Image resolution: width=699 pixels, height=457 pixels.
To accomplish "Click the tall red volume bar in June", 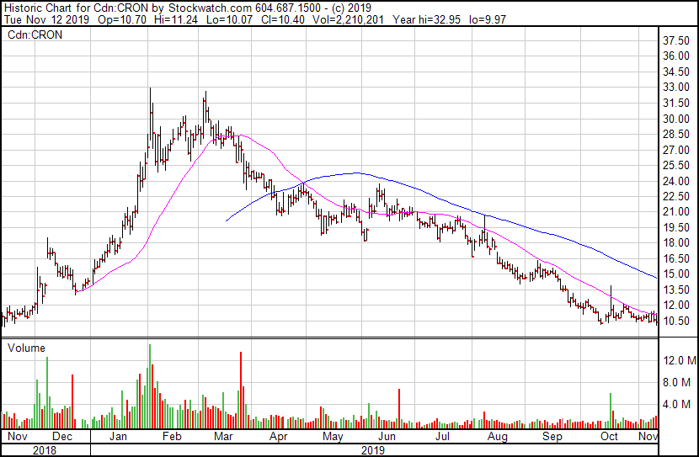I will (x=399, y=409).
